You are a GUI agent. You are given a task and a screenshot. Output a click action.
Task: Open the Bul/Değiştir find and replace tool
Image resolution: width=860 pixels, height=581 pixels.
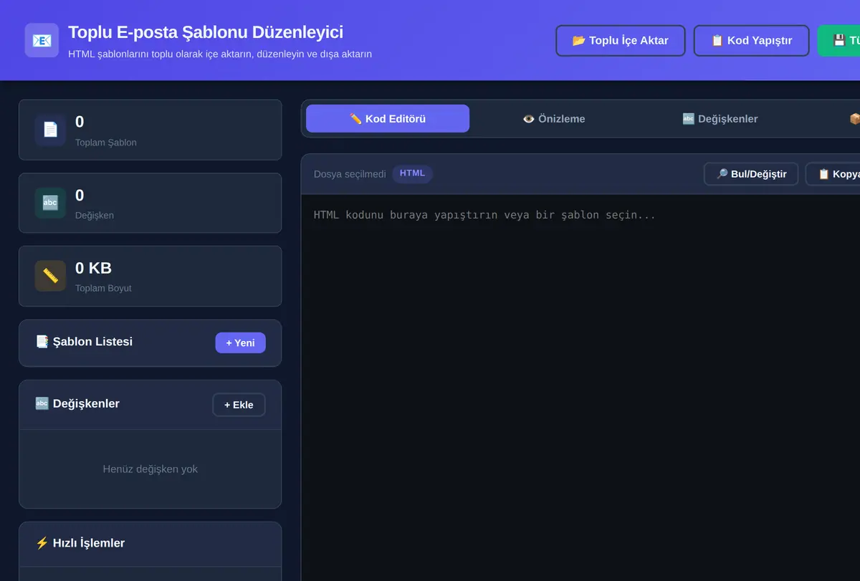(x=751, y=174)
